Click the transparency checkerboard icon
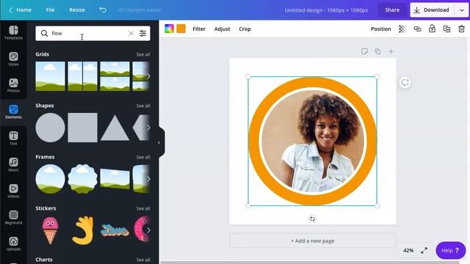 pyautogui.click(x=402, y=29)
